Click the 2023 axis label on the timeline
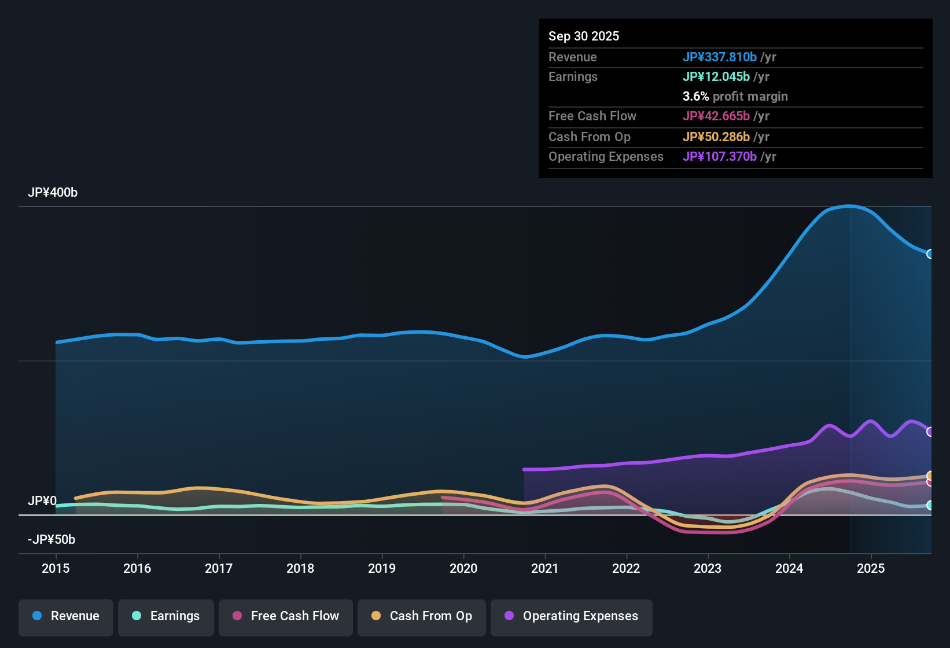950x648 pixels. coord(708,569)
